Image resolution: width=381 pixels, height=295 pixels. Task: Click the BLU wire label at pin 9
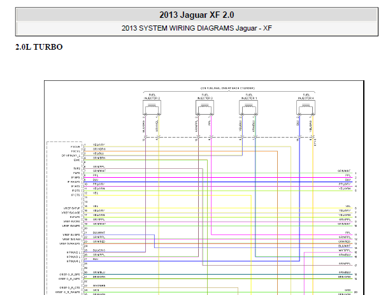(96, 180)
